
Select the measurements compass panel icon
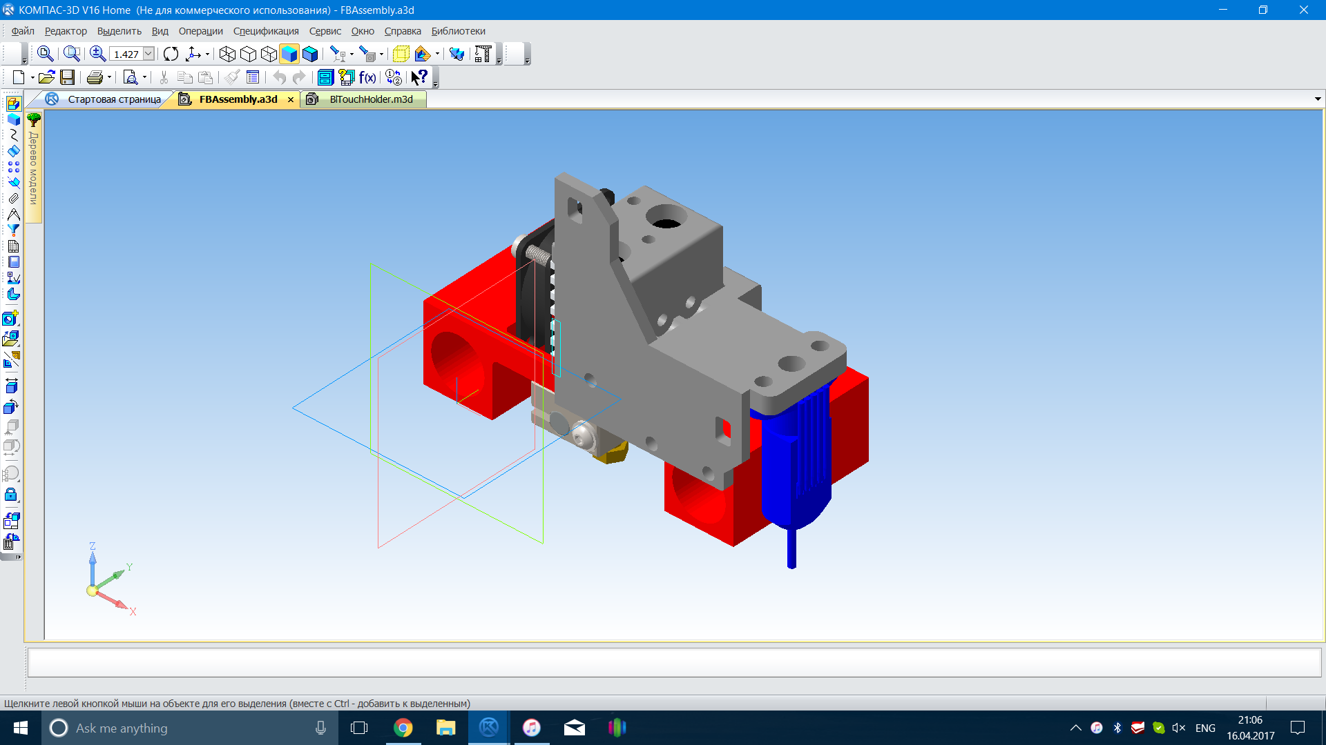(13, 215)
